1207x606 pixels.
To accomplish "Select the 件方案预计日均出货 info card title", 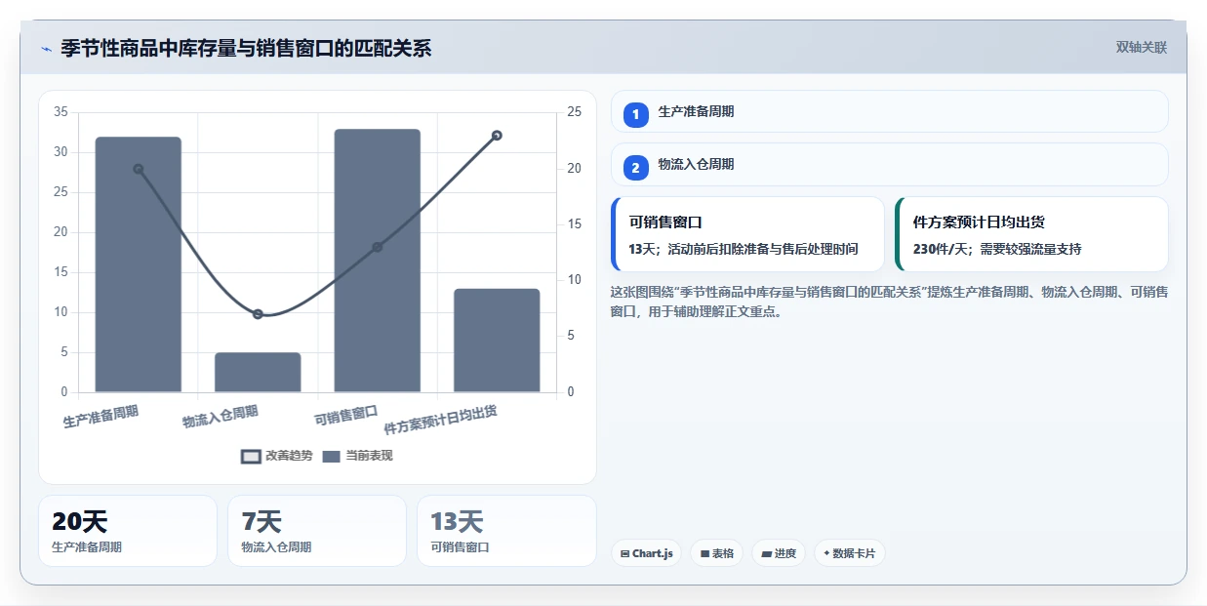I will coord(980,222).
